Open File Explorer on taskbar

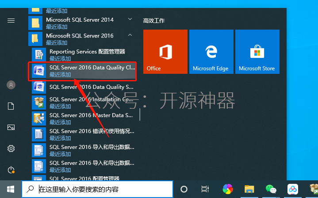(x=249, y=189)
